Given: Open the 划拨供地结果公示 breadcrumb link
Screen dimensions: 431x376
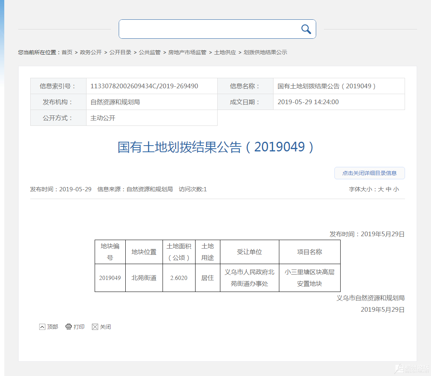Looking at the screenshot, I should pos(265,52).
